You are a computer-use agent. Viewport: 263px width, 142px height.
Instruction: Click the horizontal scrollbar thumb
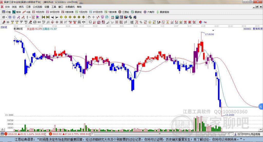click(160, 134)
